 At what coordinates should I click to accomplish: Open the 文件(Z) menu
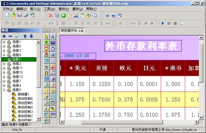pos(8,9)
